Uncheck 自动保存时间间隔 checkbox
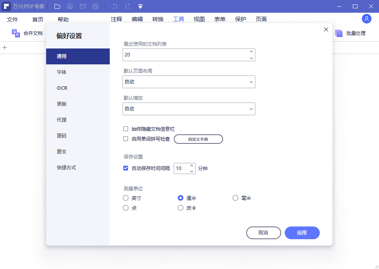The height and width of the screenshot is (269, 379). click(126, 168)
